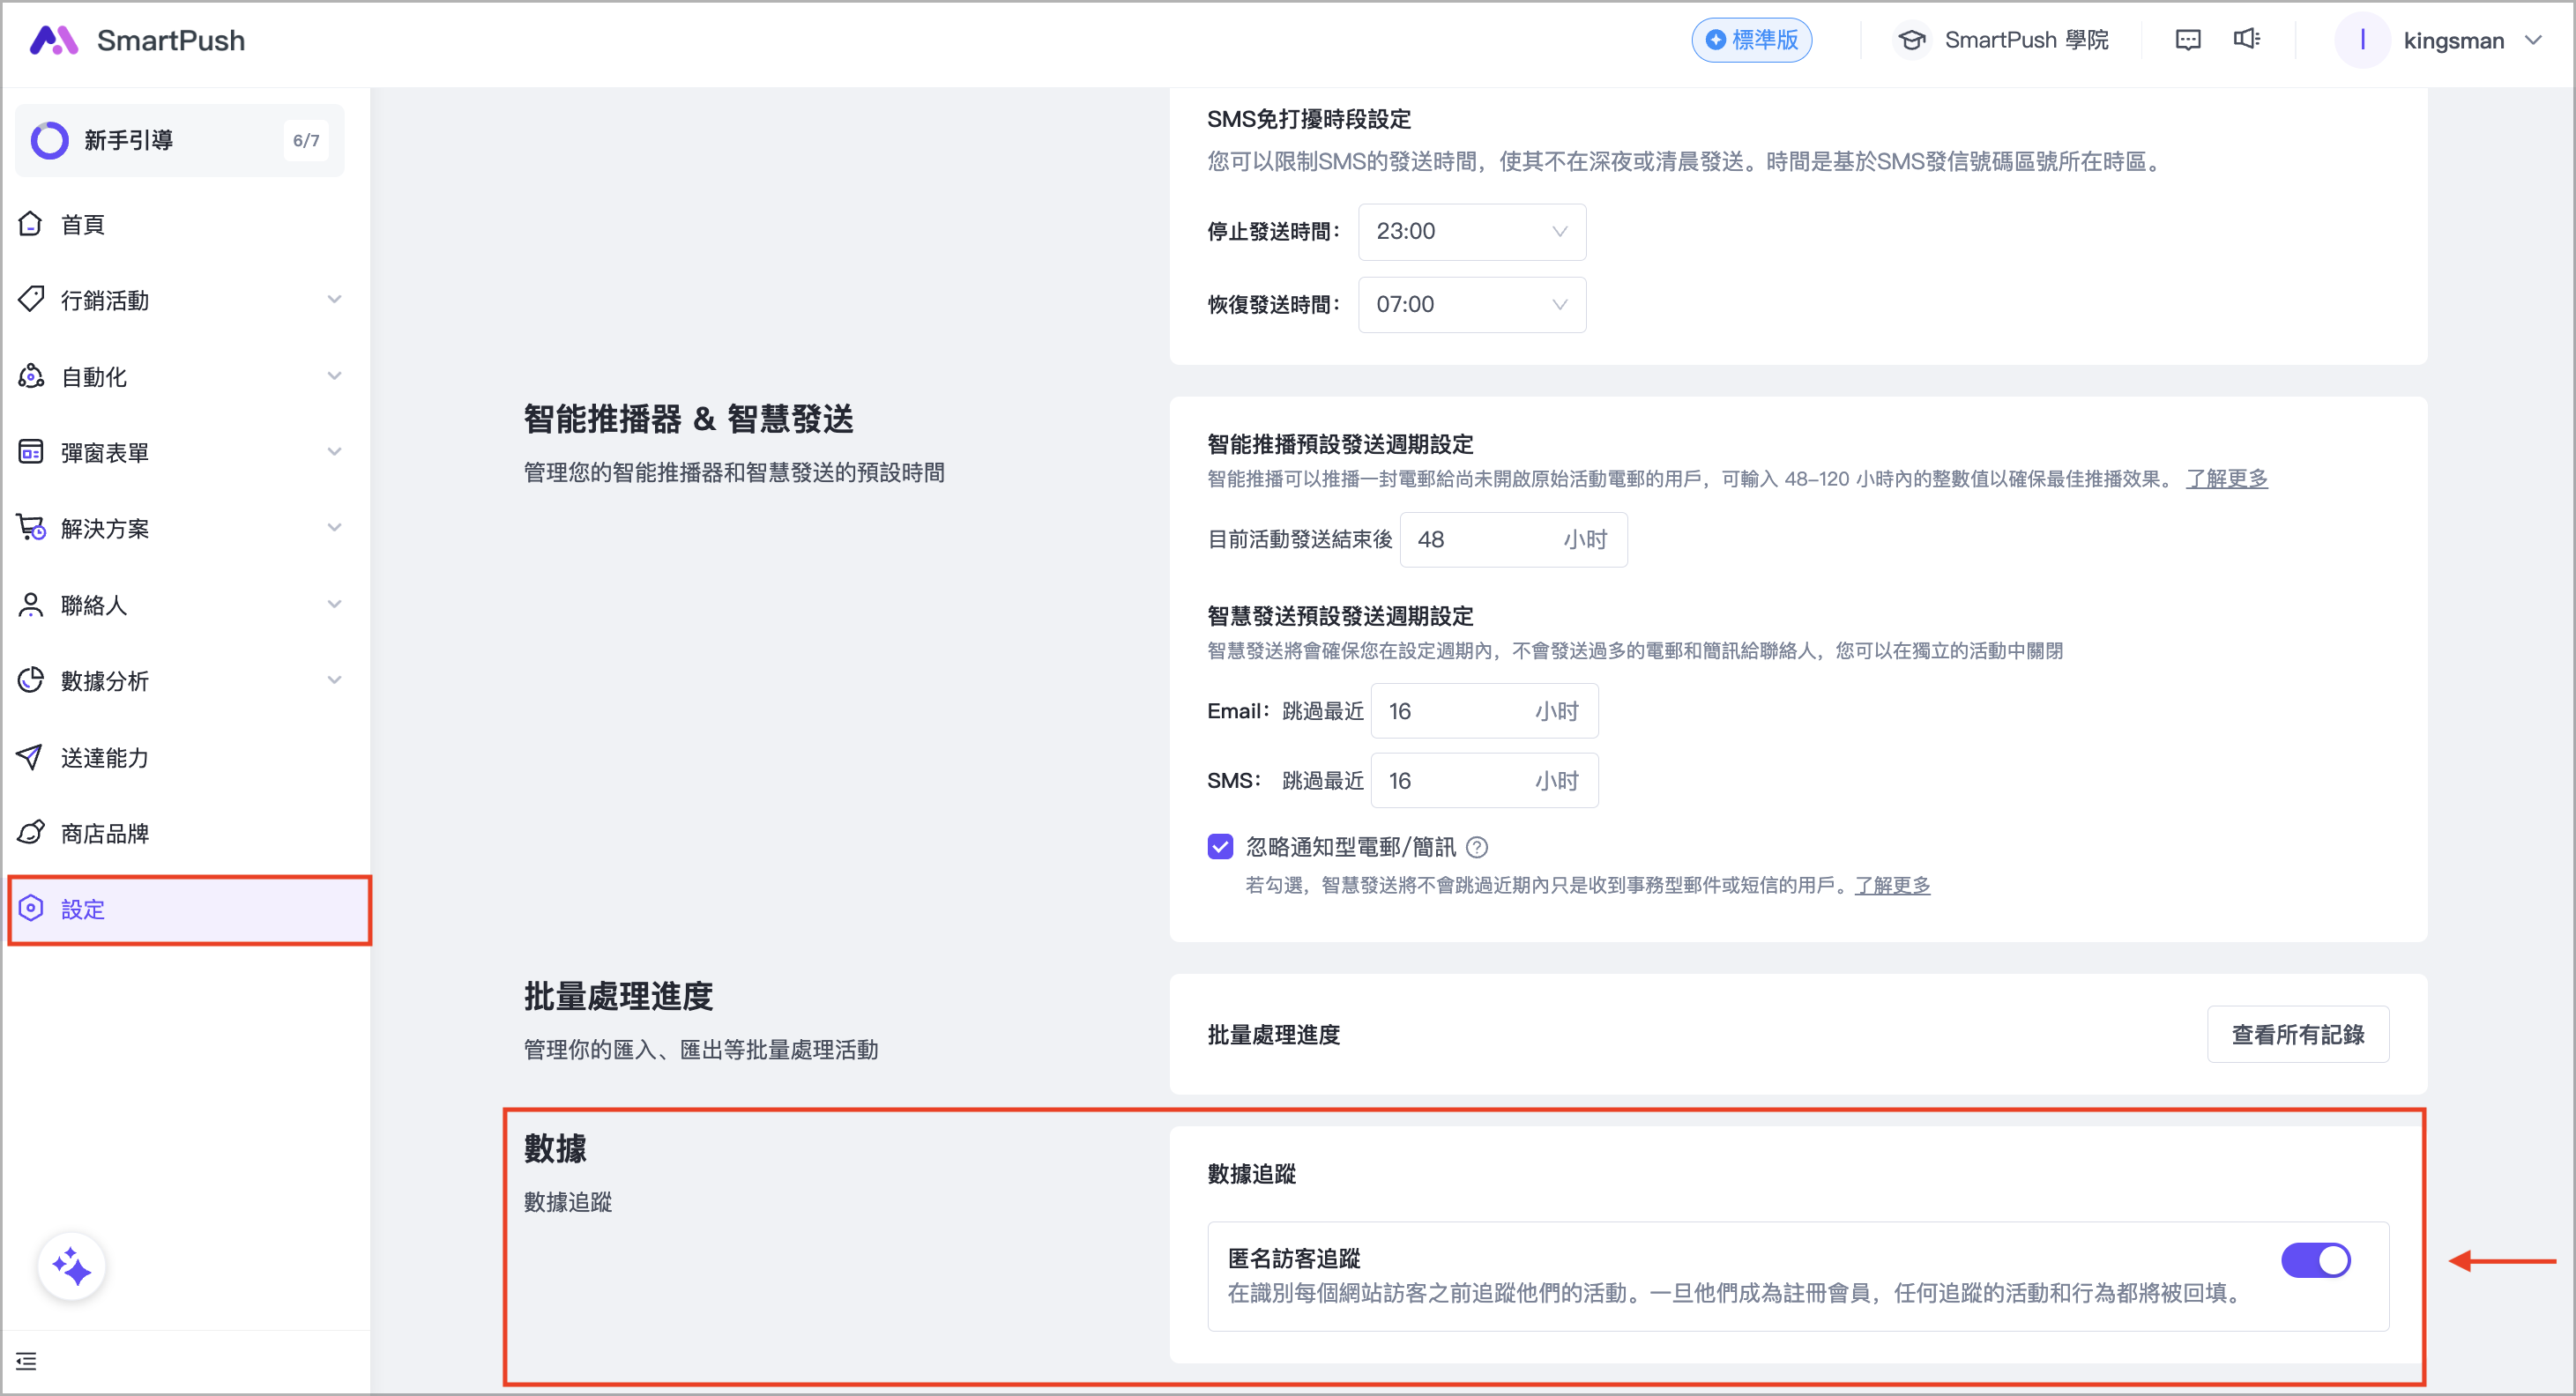This screenshot has width=2576, height=1396.
Task: Open the message chat icon in header
Action: pyautogui.click(x=2187, y=40)
